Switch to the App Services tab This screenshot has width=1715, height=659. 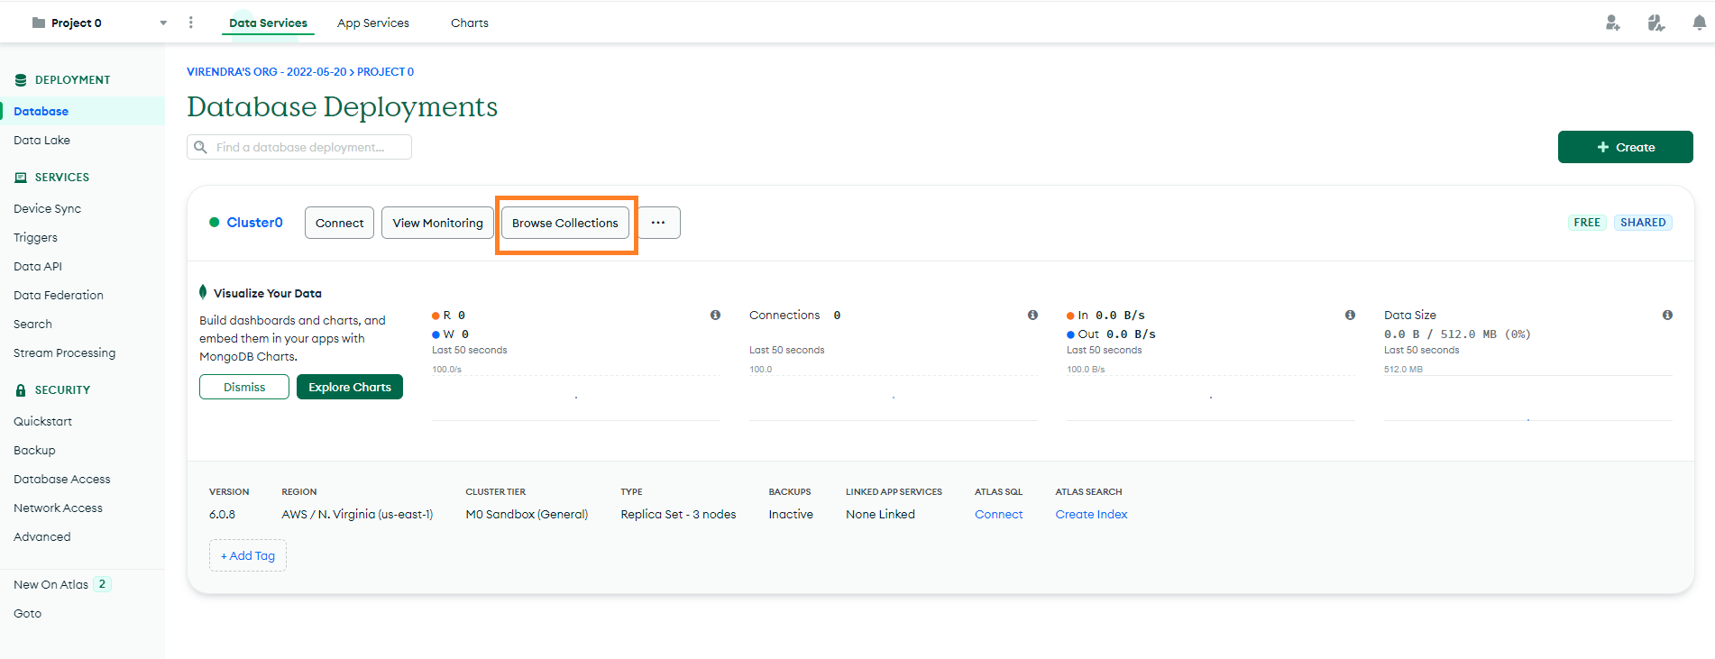372,23
